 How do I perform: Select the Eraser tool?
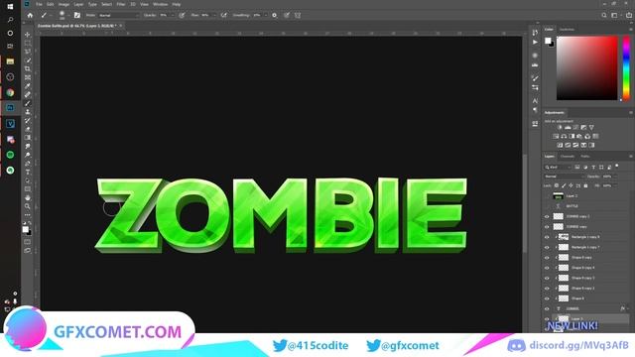(x=28, y=129)
